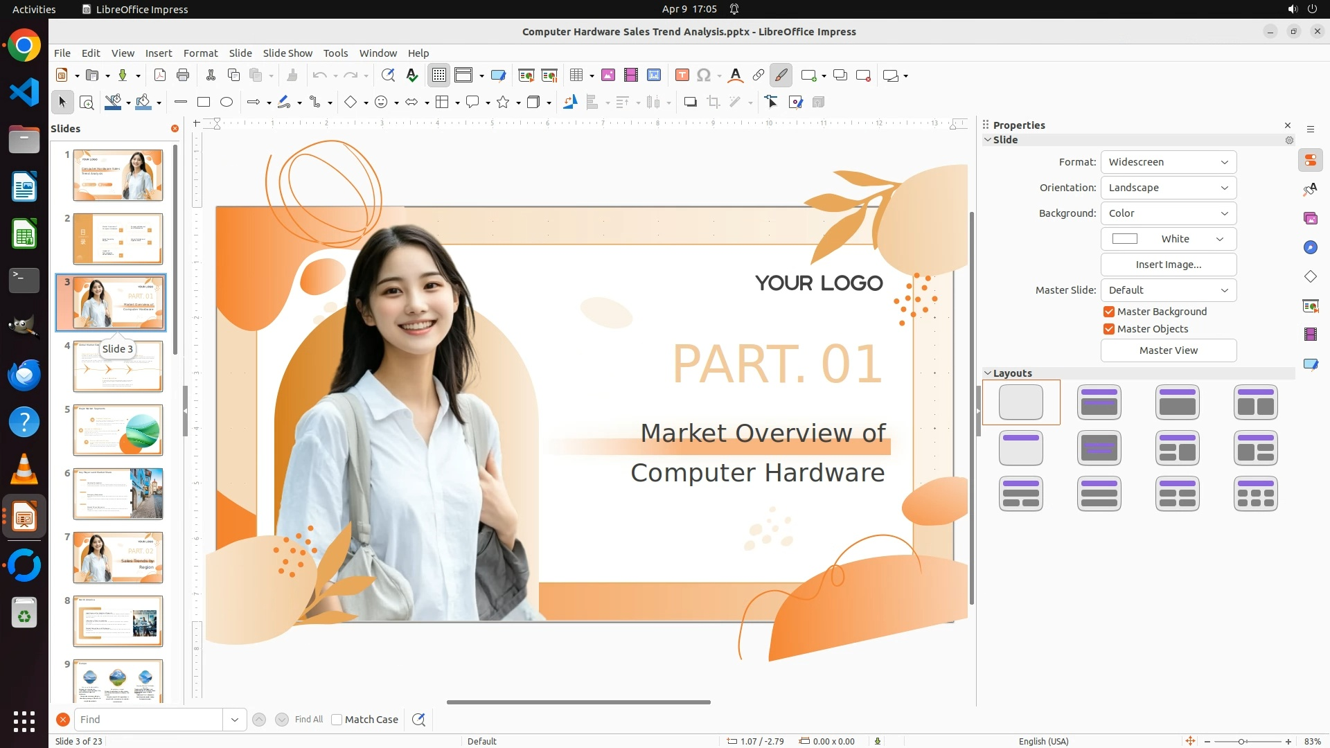The image size is (1330, 748).
Task: Toggle the Shadow toolbar icon
Action: click(x=690, y=103)
